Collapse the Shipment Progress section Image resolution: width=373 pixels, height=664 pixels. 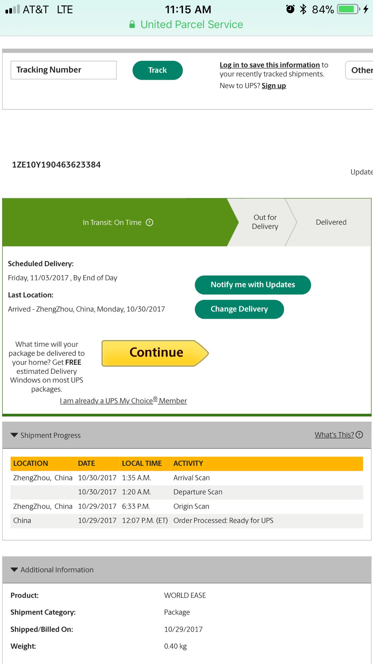[x=14, y=435]
